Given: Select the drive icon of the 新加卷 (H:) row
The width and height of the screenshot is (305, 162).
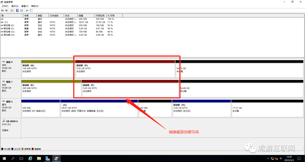Looking at the screenshot, I should [x=2, y=35].
